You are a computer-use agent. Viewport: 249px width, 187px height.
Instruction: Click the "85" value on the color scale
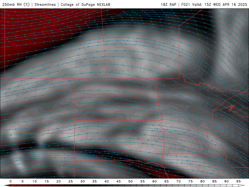point(214,181)
